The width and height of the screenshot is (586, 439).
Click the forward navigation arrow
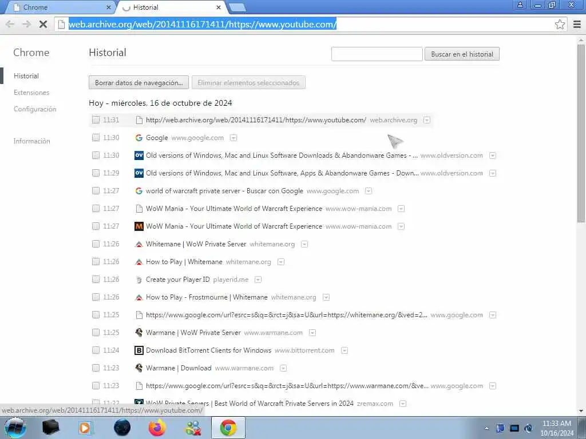[26, 25]
